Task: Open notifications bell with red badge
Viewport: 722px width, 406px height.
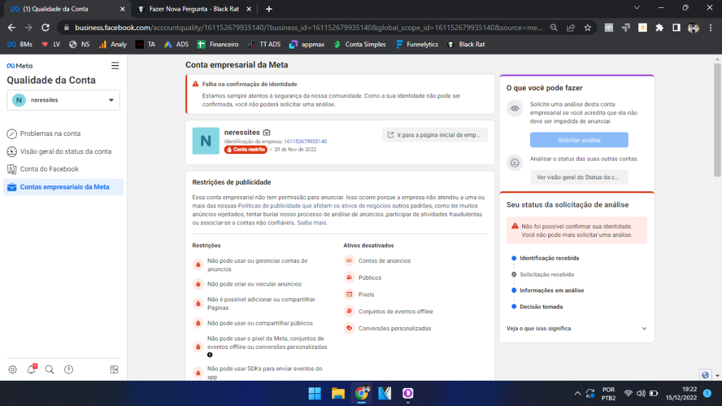Action: point(31,369)
